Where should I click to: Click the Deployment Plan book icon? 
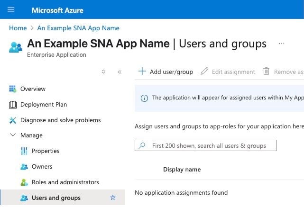(13, 105)
